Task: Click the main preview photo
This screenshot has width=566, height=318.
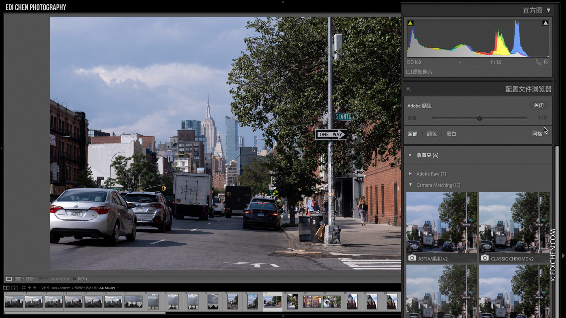Action: (x=225, y=143)
